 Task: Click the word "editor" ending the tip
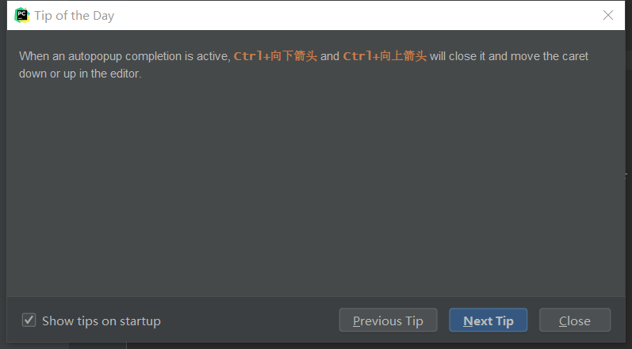(x=123, y=74)
